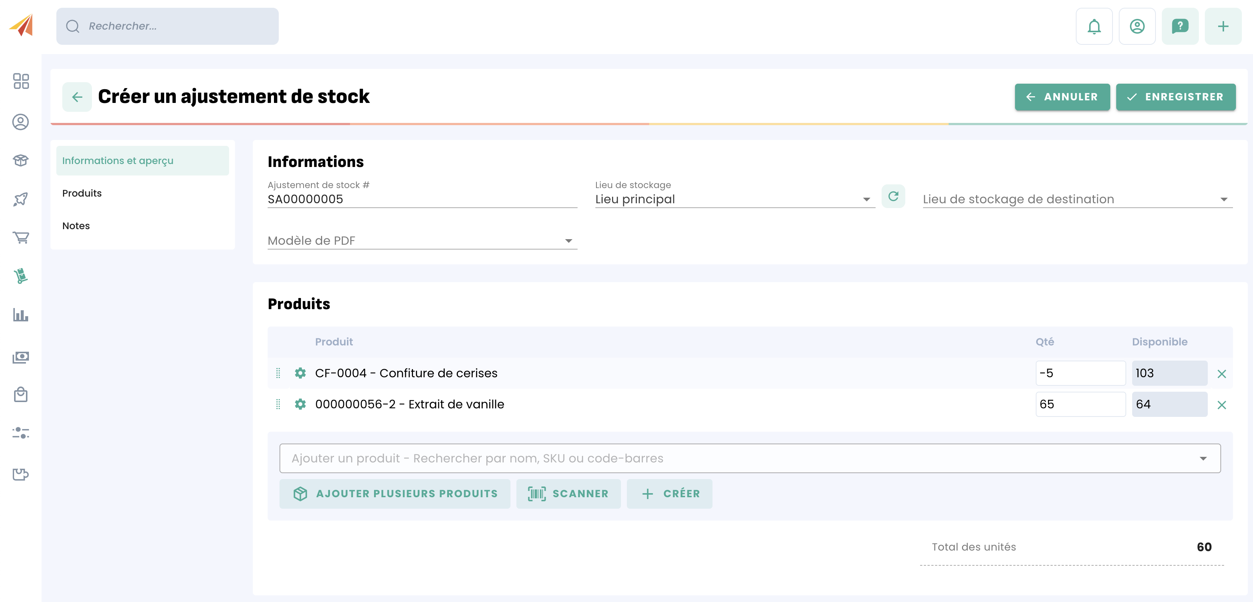The width and height of the screenshot is (1253, 602).
Task: Click the Qté field for Confiture de cerises
Action: [1080, 373]
